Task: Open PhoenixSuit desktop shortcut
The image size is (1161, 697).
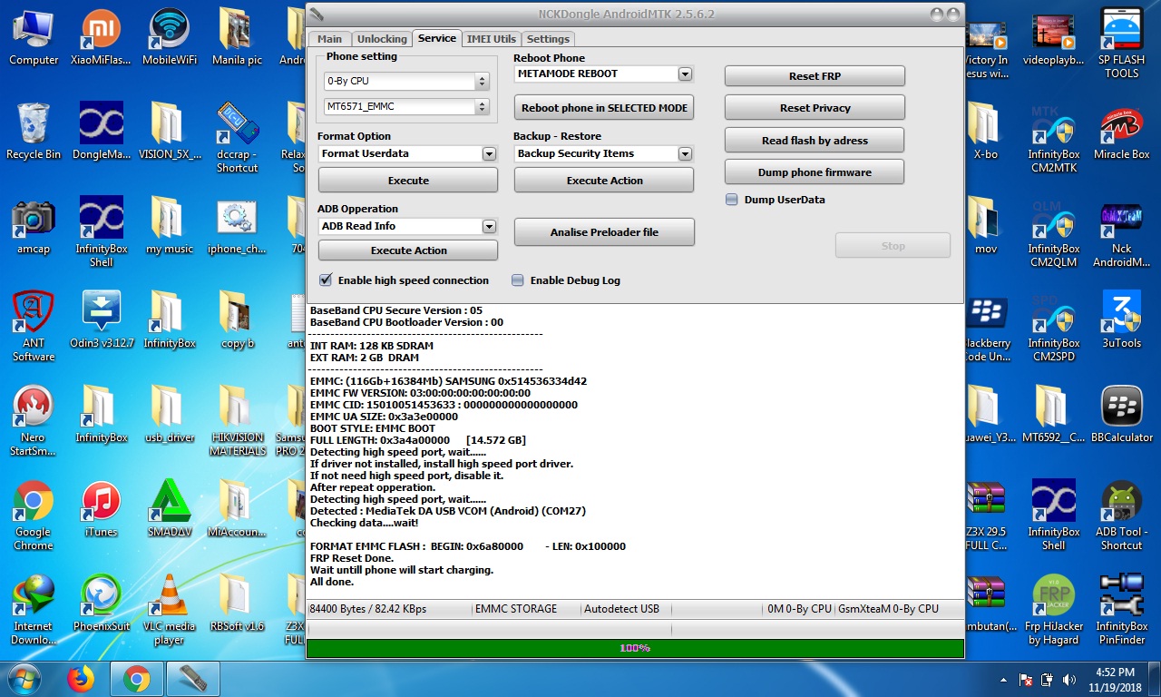Action: click(101, 604)
